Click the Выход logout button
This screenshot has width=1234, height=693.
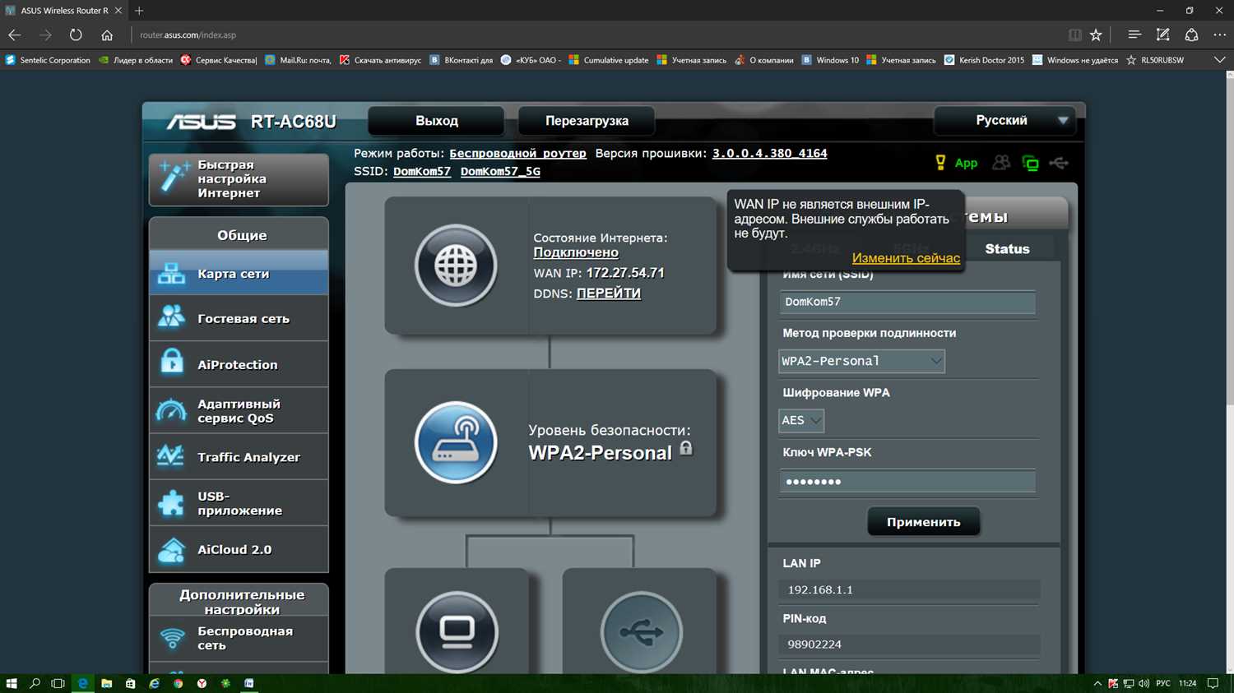[x=436, y=121]
